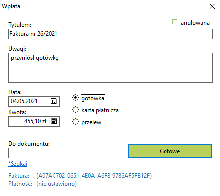Screen dimensions: 220x196
Task: Click the Faktura GUID identifier text
Action: pos(94,176)
